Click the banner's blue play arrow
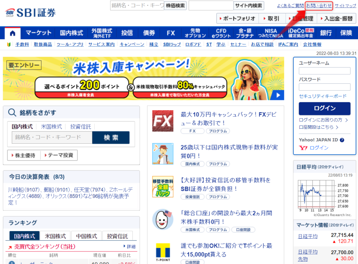Screen dimensions: 358x264 point(278,95)
